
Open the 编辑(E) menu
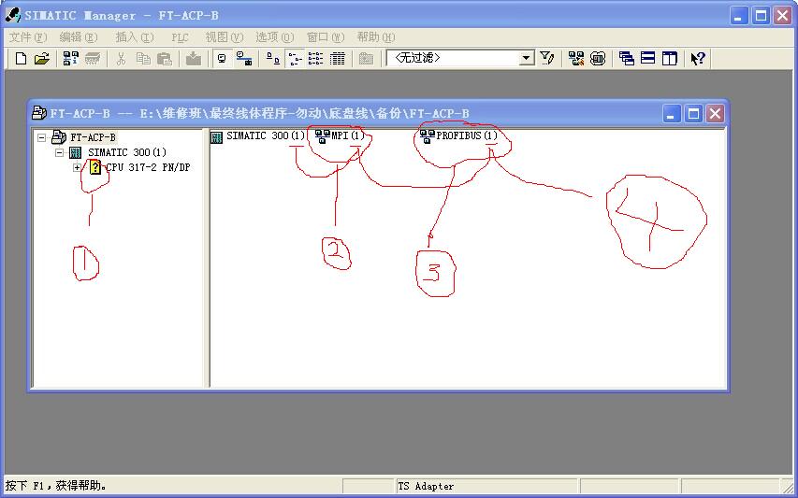79,37
